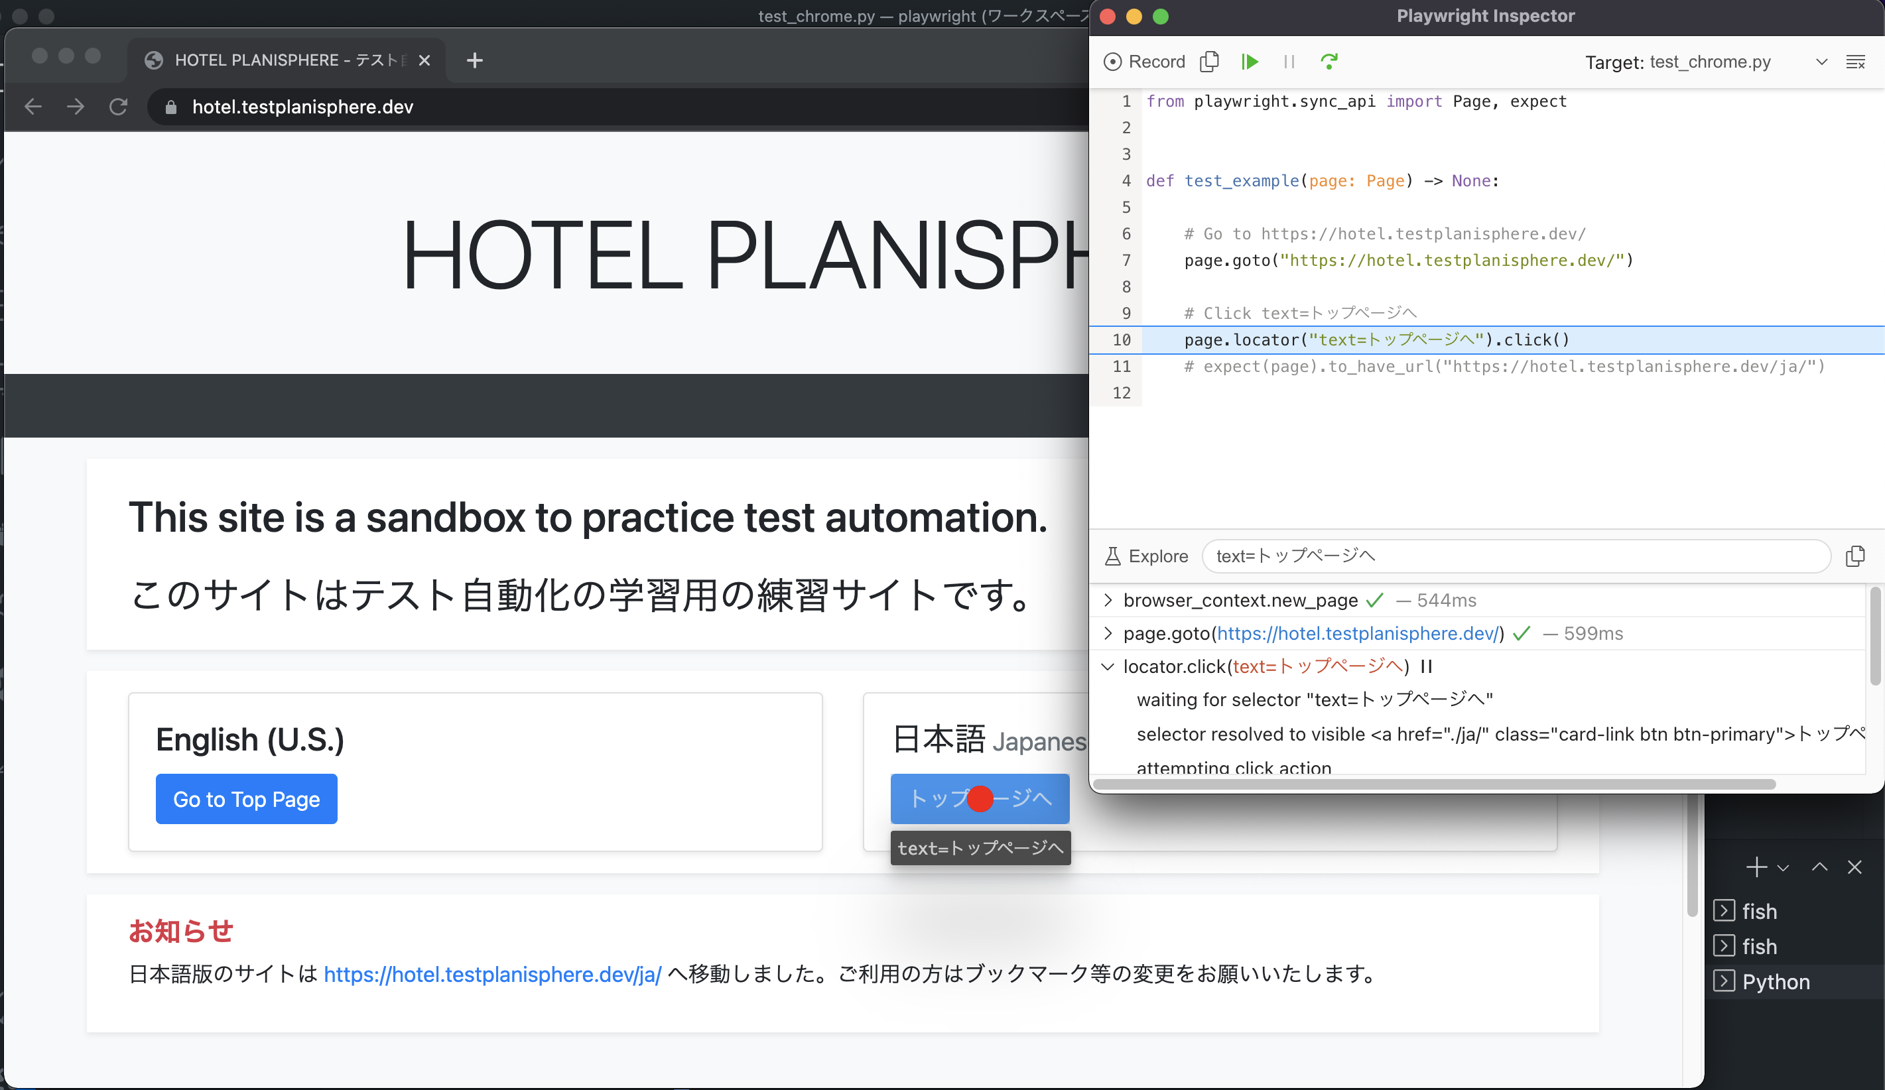Open the Target test_chrome.py dropdown
This screenshot has height=1090, width=1885.
click(1821, 62)
